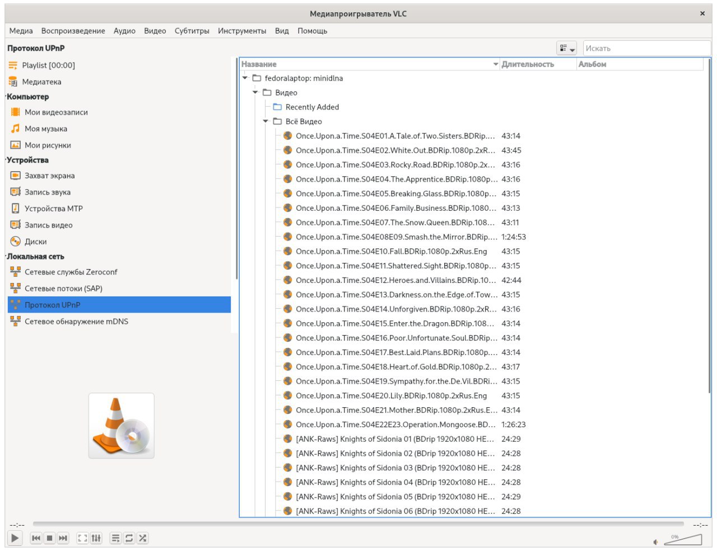Collapse fedoralaptop: minidlna tree node
This screenshot has height=552, width=717.
click(x=245, y=78)
